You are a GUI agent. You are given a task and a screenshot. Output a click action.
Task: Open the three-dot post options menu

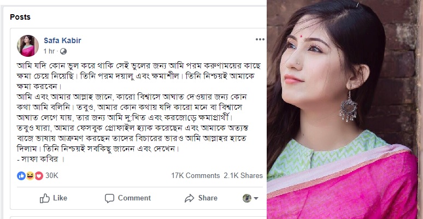click(x=258, y=40)
